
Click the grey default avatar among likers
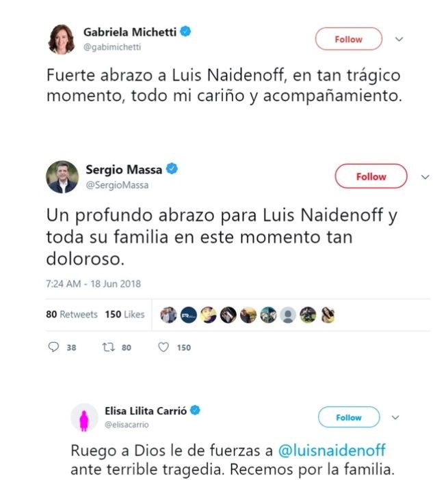click(288, 315)
